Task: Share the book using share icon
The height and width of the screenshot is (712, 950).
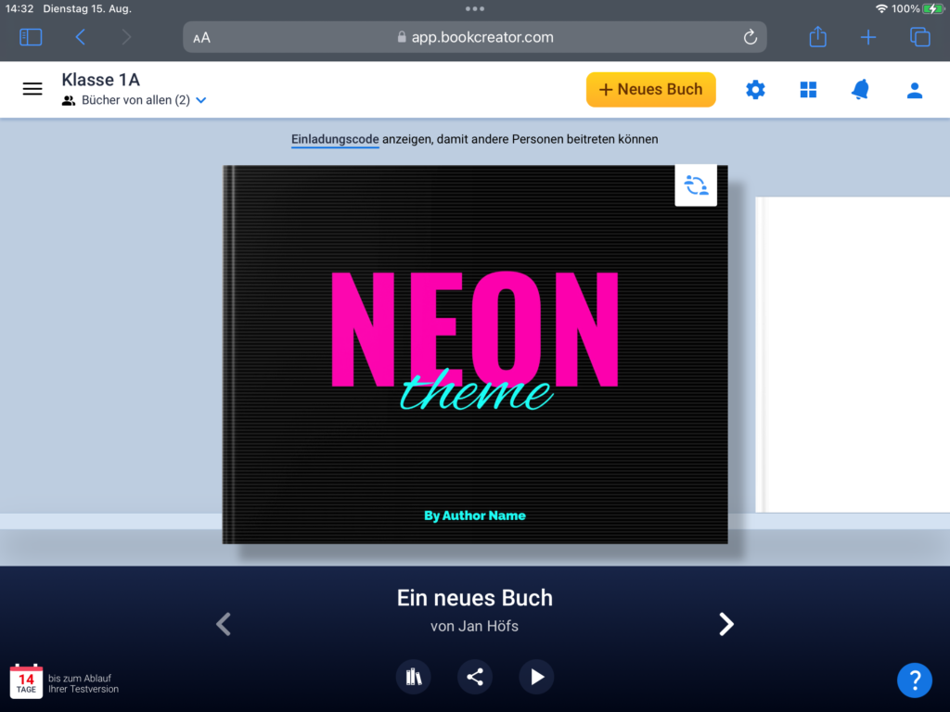Action: point(475,677)
